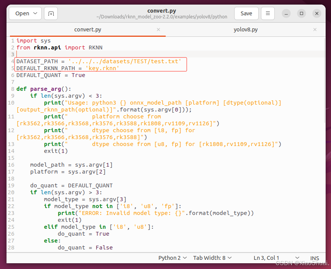Click 'do_quant = False' on line 28
331x269 pixels.
pyautogui.click(x=85, y=248)
